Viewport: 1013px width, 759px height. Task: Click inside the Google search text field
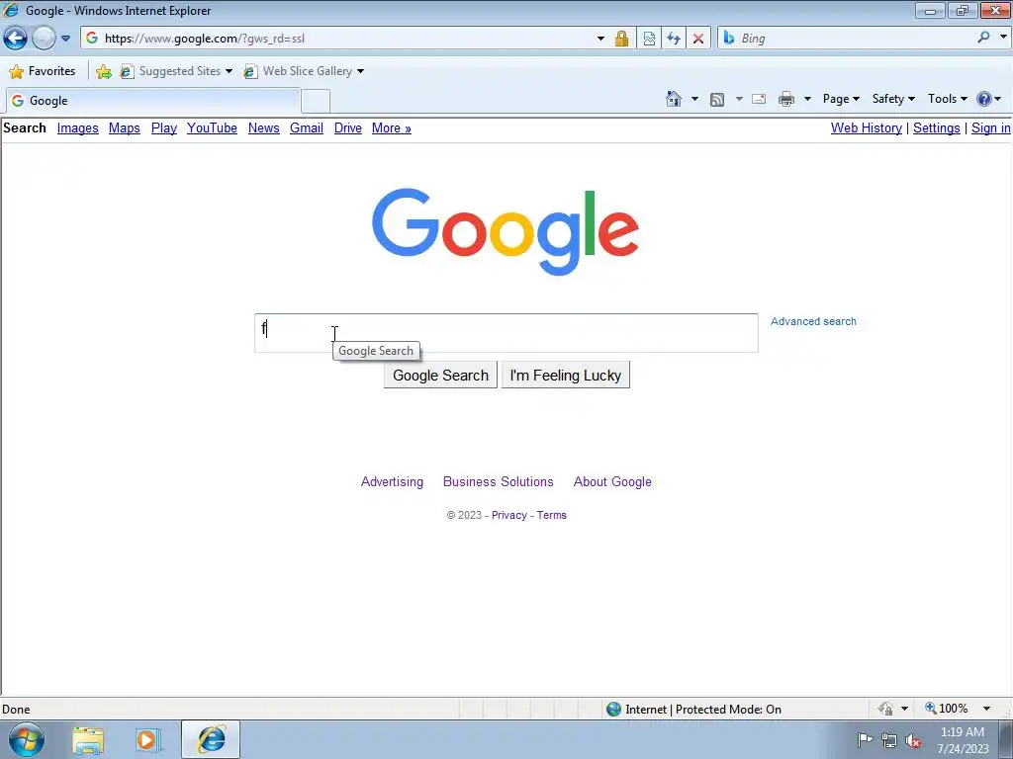[x=506, y=333]
